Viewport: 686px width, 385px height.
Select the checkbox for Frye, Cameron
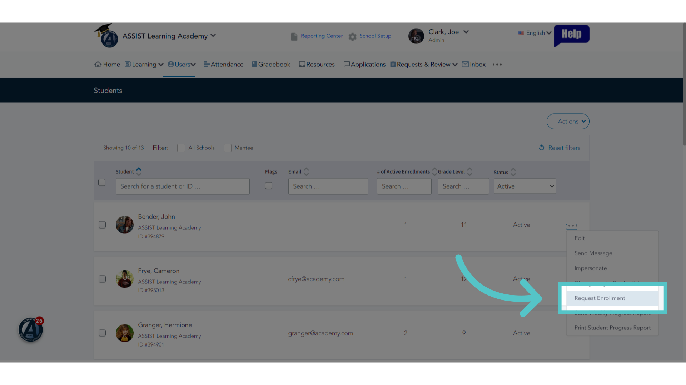(102, 279)
